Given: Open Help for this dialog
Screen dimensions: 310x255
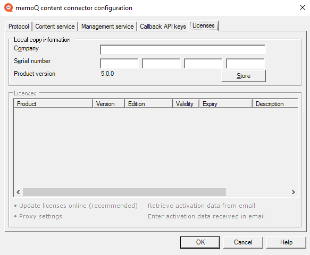Looking at the screenshot, I should tap(286, 242).
